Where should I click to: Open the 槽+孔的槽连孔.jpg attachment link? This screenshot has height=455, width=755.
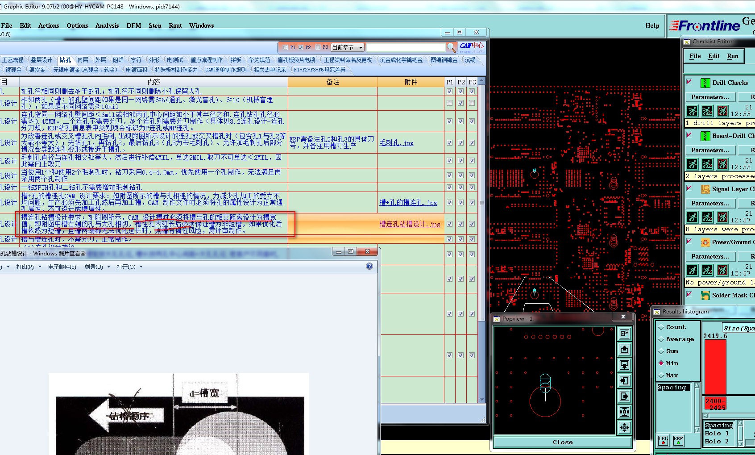(408, 203)
